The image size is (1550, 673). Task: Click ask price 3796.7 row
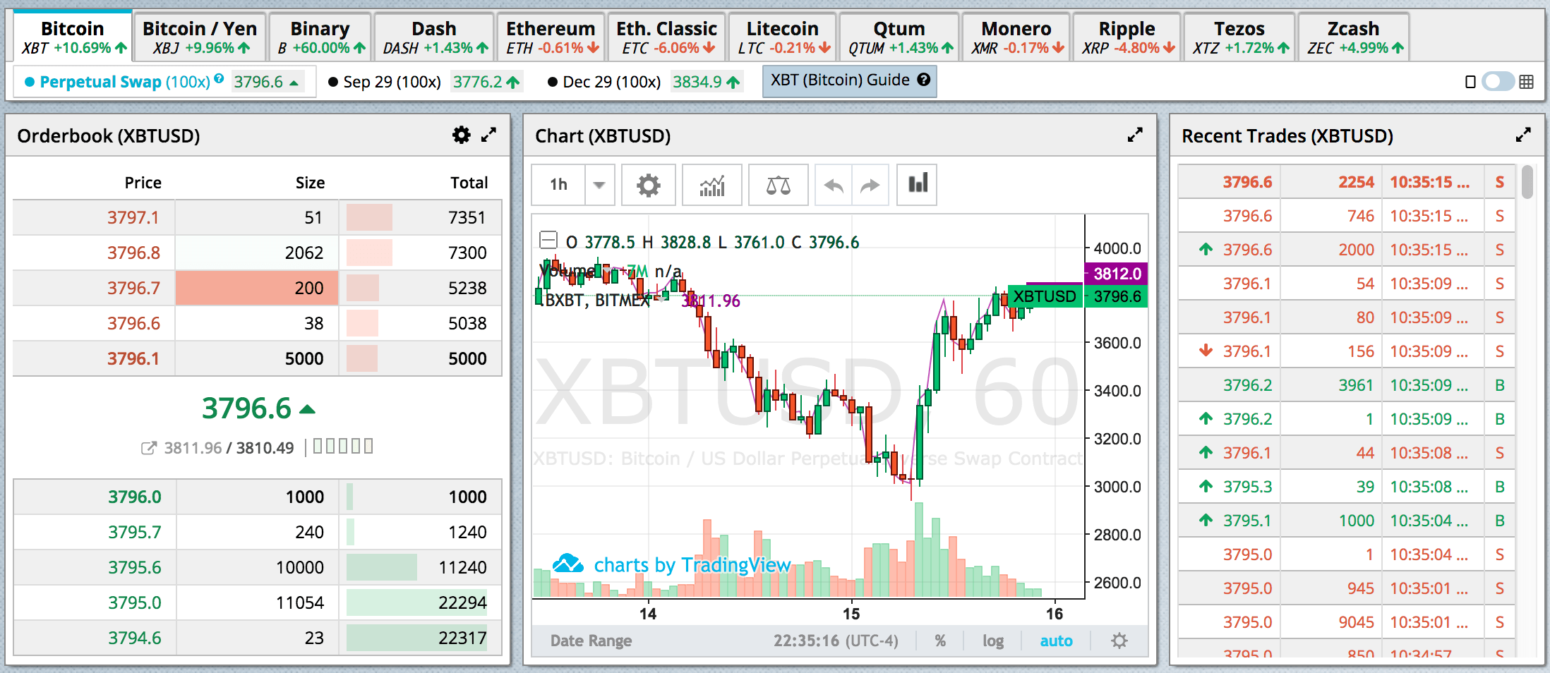click(257, 288)
